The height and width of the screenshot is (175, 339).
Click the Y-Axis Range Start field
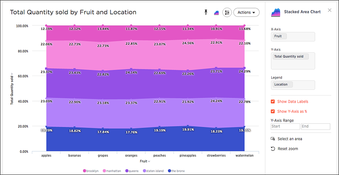click(x=285, y=126)
